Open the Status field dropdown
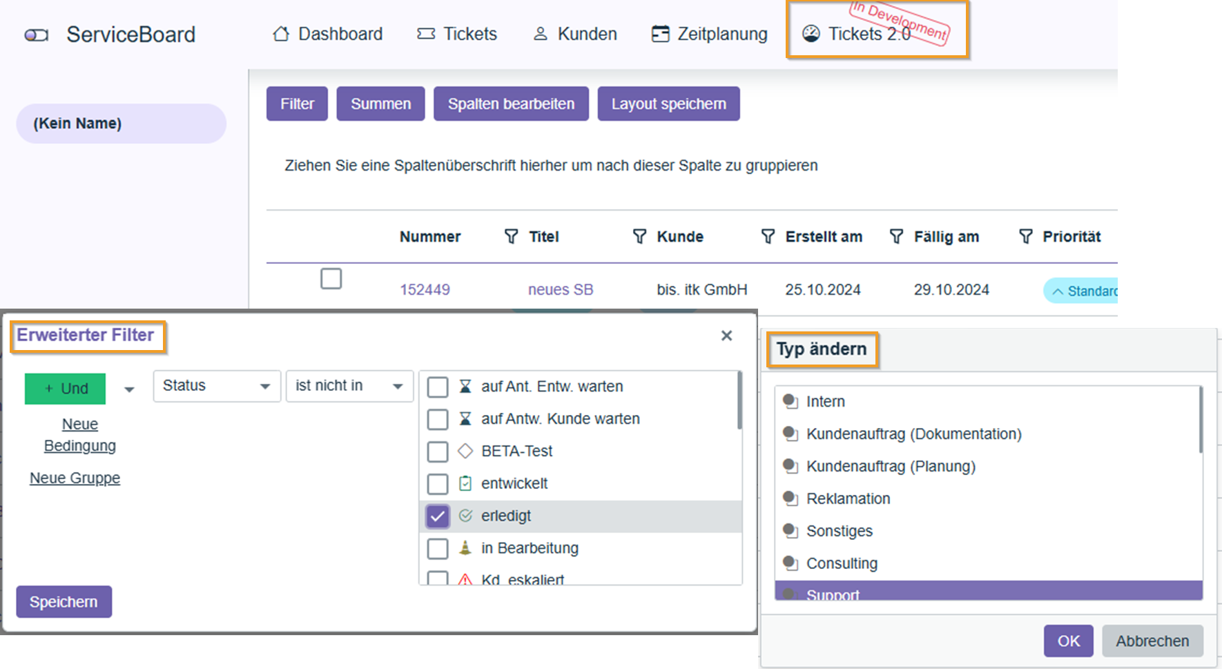The height and width of the screenshot is (669, 1222). (x=216, y=386)
